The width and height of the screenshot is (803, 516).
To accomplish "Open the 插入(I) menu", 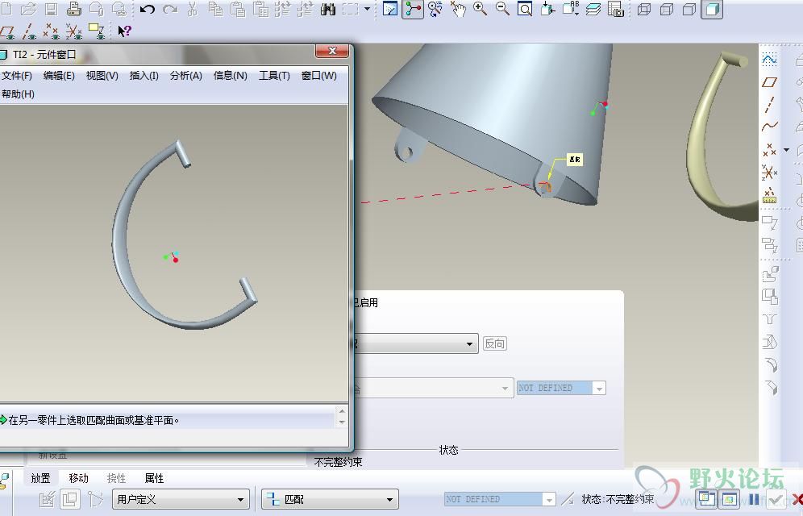I will point(144,75).
